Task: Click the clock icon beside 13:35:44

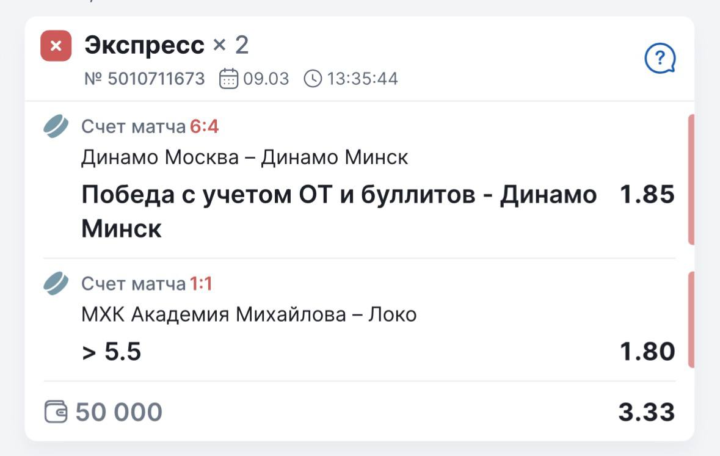Action: coord(313,79)
